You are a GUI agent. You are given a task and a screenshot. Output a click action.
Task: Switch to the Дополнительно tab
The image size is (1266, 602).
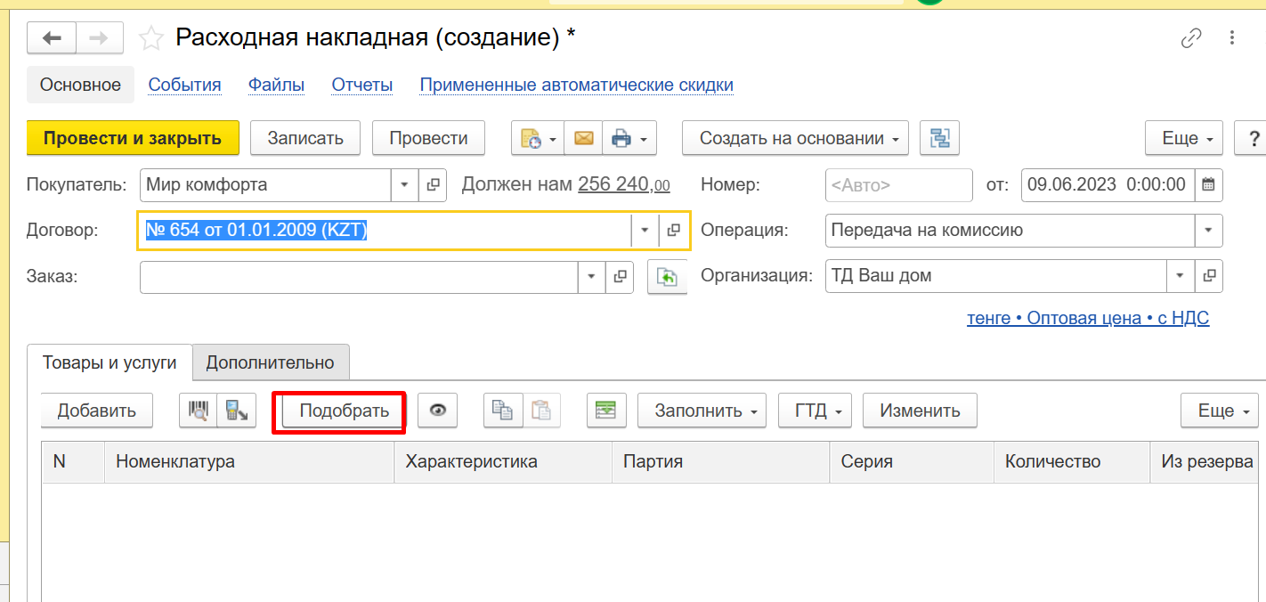270,362
